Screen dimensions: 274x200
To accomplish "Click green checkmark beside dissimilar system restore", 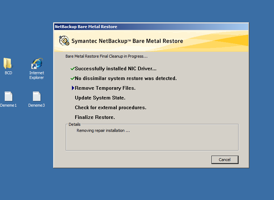I will [x=73, y=79].
